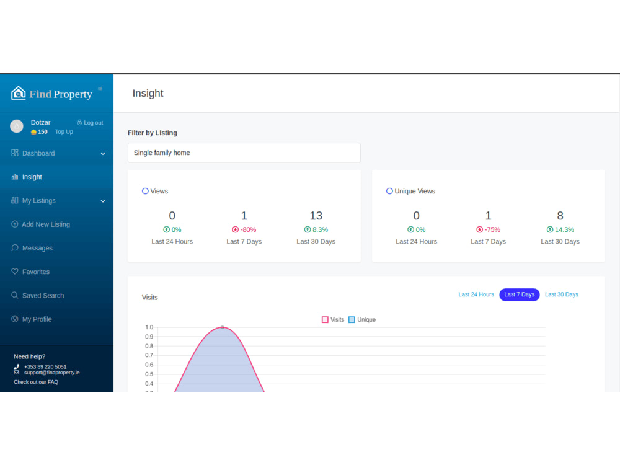
Task: Click the Dotzar username text
Action: (x=41, y=122)
